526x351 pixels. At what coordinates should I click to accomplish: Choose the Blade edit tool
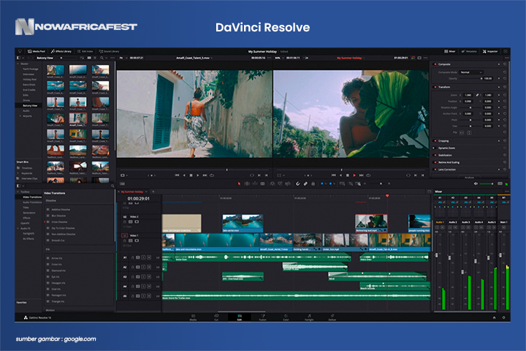point(263,184)
